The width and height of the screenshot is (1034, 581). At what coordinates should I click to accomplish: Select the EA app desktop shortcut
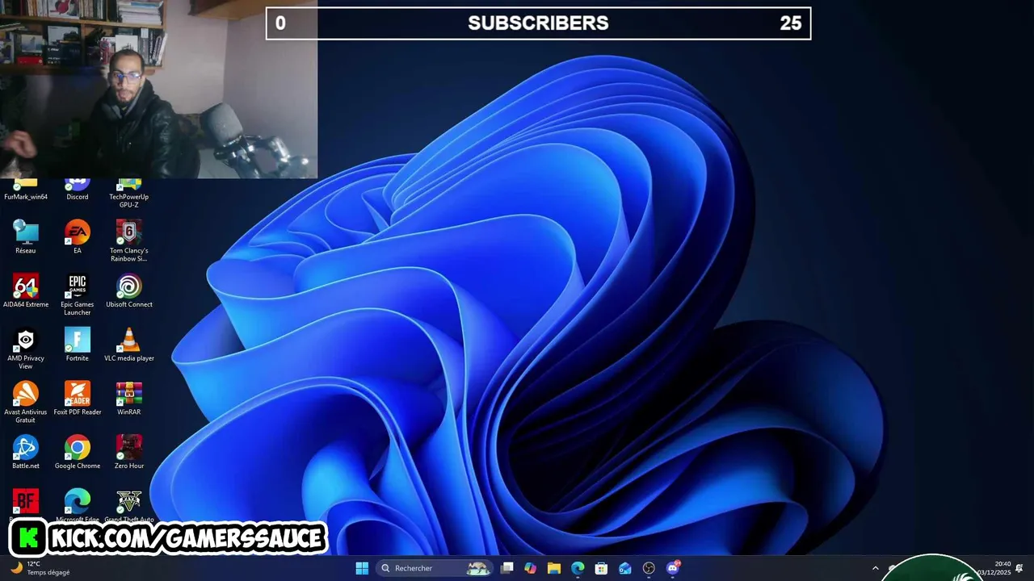pos(78,237)
